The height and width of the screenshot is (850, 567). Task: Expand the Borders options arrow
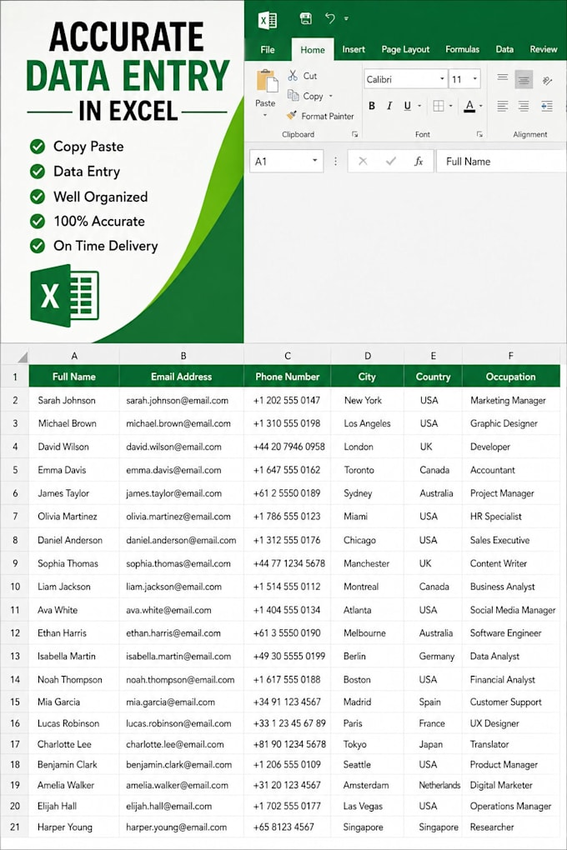coord(450,107)
